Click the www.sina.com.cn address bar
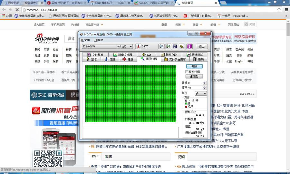The width and height of the screenshot is (290, 174). click(x=152, y=10)
